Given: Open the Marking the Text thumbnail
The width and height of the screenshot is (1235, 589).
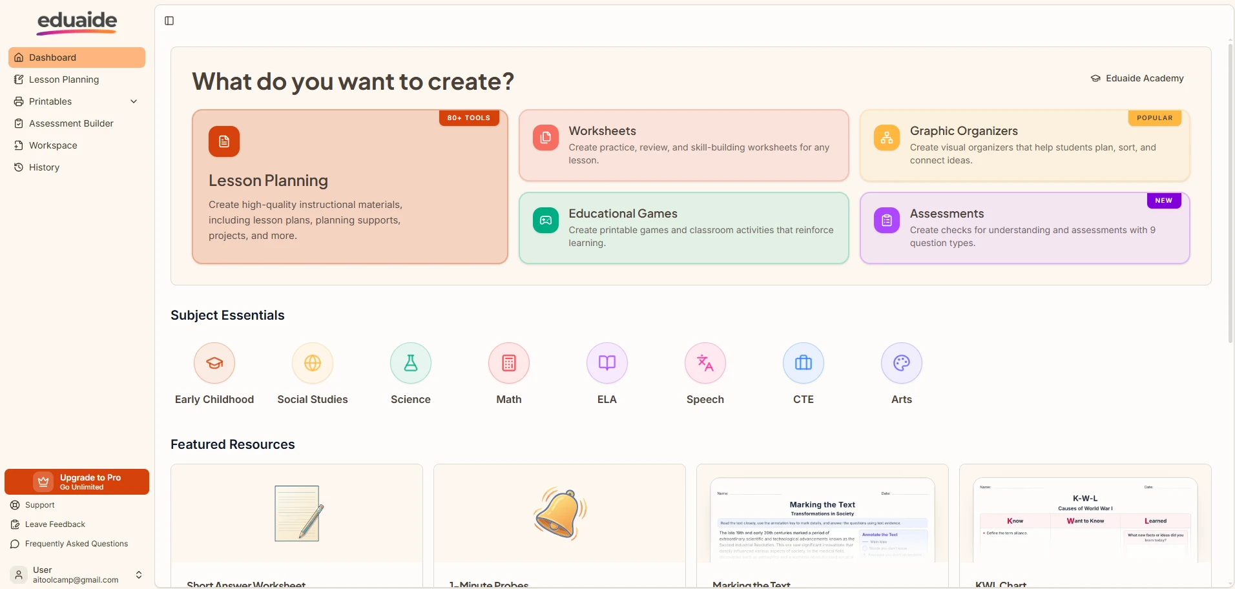Looking at the screenshot, I should pos(822,513).
